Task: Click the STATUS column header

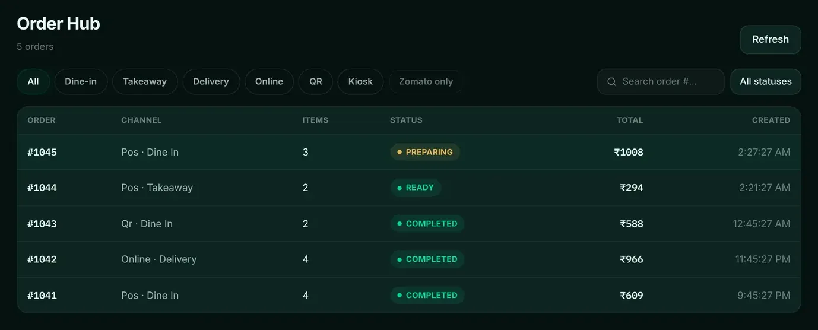Action: point(406,120)
